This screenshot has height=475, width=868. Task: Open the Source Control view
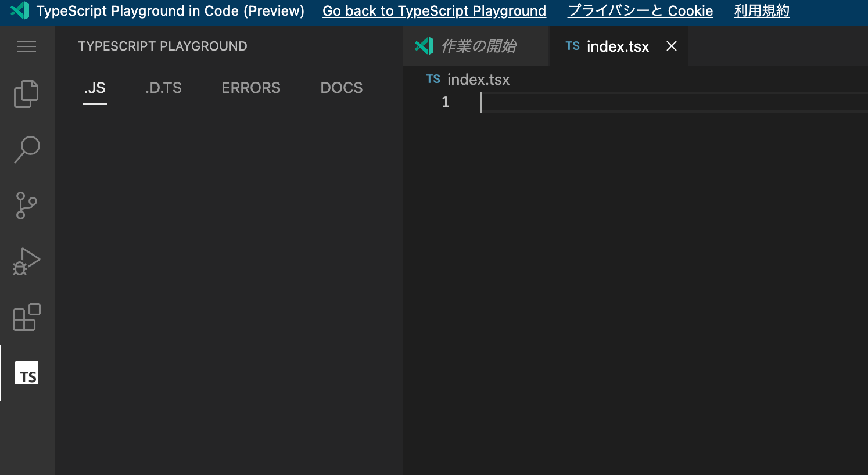pyautogui.click(x=27, y=206)
